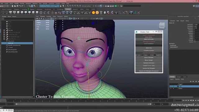The width and height of the screenshot is (199, 112).
Task: Click the first orange sphere shelf icon
Action: point(93,12)
